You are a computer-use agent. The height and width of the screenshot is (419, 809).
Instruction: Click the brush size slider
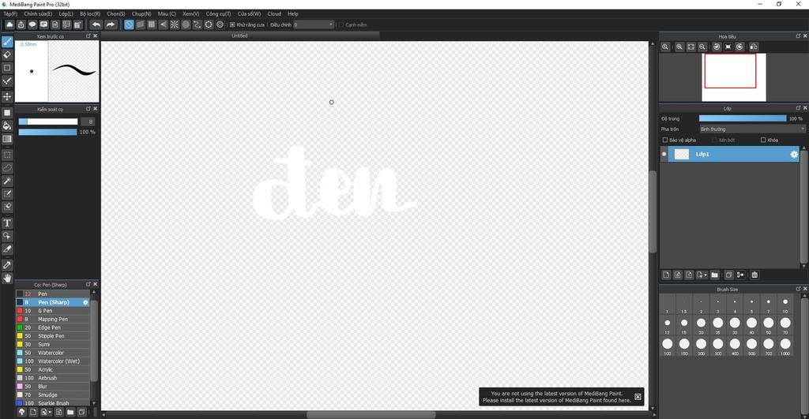pyautogui.click(x=48, y=122)
